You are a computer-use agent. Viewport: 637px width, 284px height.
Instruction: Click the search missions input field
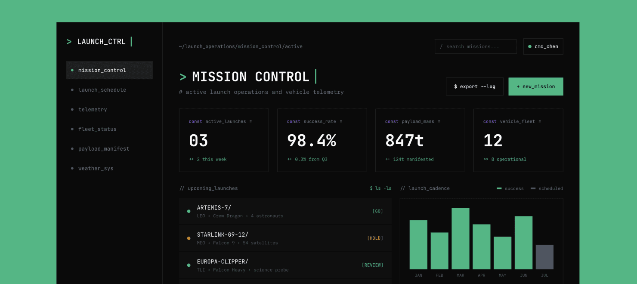(476, 46)
